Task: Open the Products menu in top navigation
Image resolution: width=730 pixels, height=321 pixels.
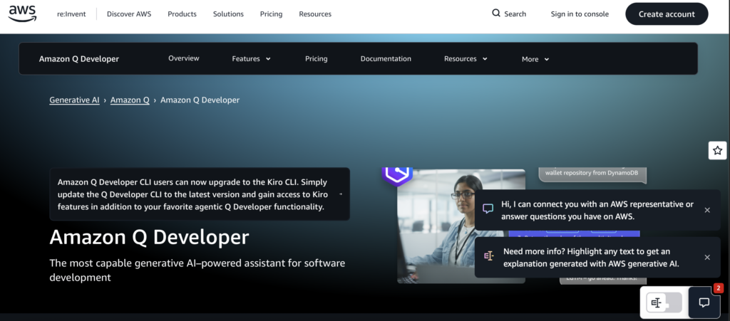Action: [x=181, y=14]
